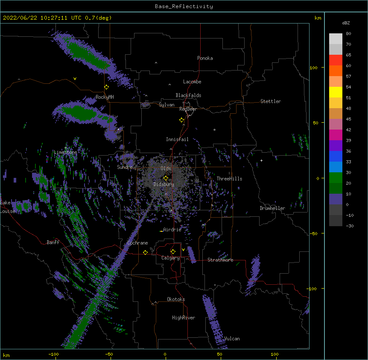Select the slate purple swatch for 0-10 dBZ
368x360 pixels.
point(336,199)
